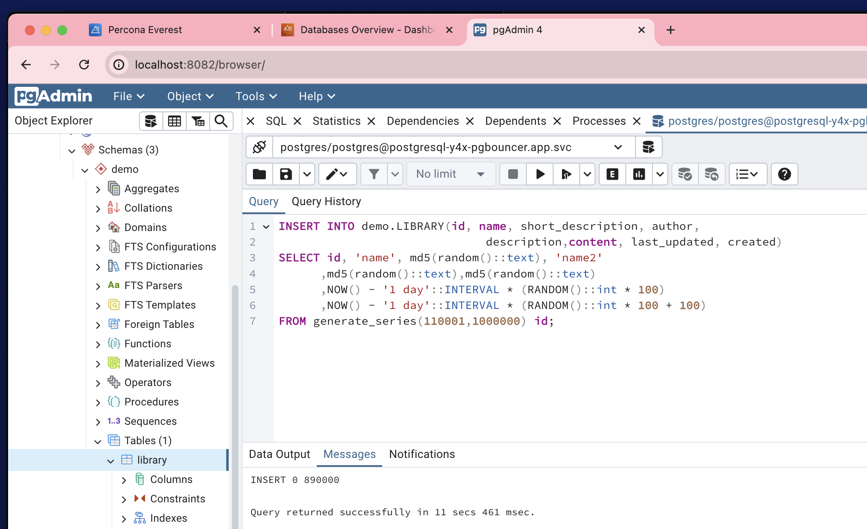Open the Data Output tab
867x529 pixels.
pos(280,454)
